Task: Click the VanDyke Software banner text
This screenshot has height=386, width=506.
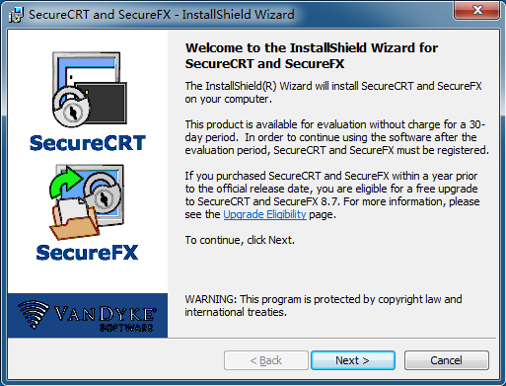Action: pyautogui.click(x=105, y=318)
